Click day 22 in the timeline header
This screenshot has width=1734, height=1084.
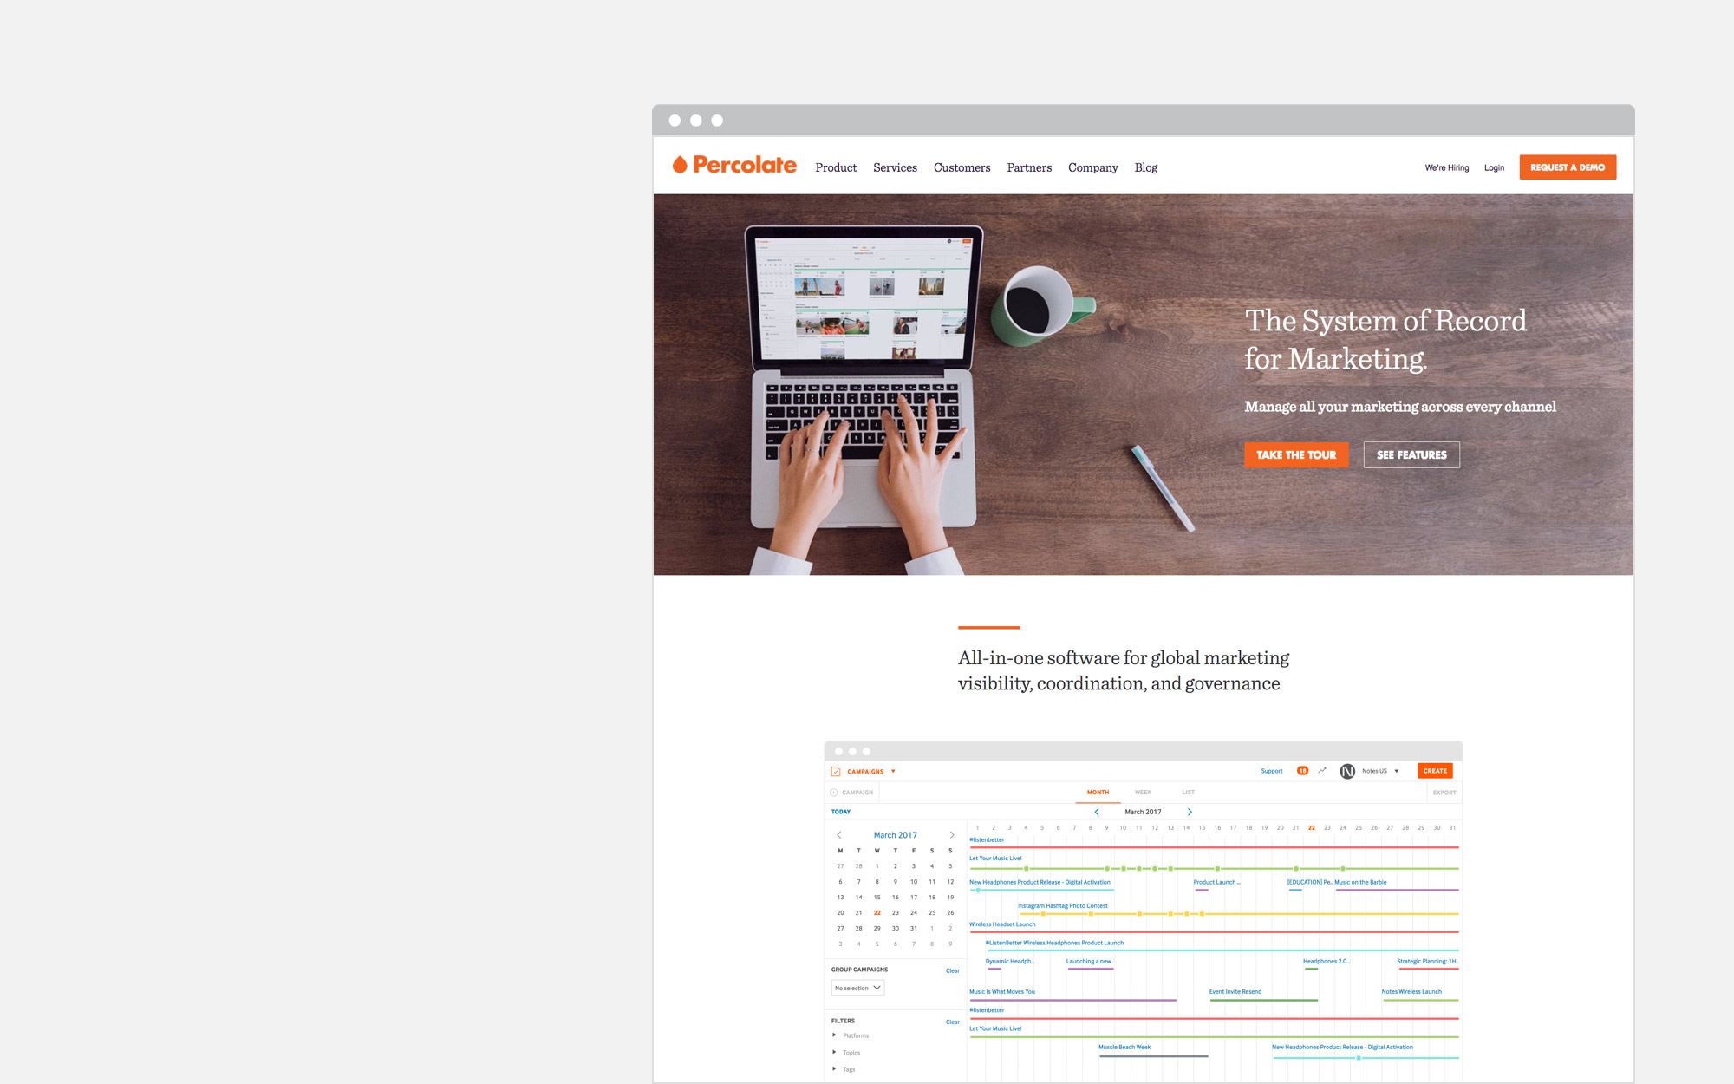coord(1311,827)
